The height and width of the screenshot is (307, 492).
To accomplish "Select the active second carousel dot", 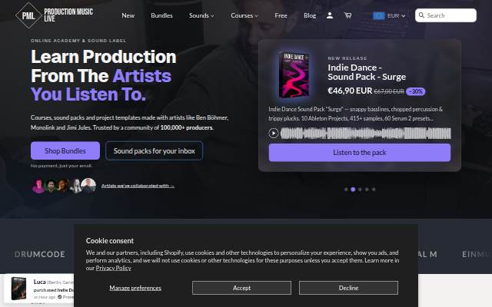I will [x=353, y=190].
